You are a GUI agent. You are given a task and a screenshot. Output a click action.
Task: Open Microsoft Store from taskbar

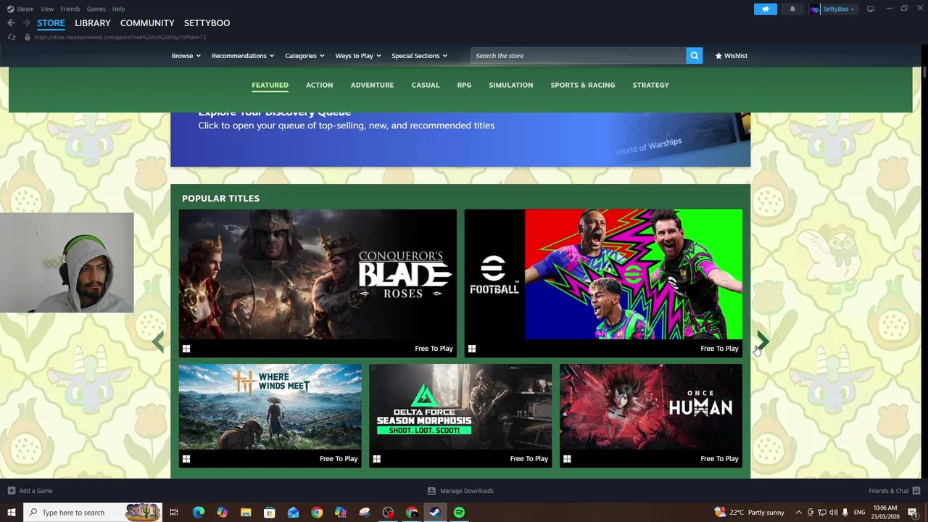click(x=270, y=513)
